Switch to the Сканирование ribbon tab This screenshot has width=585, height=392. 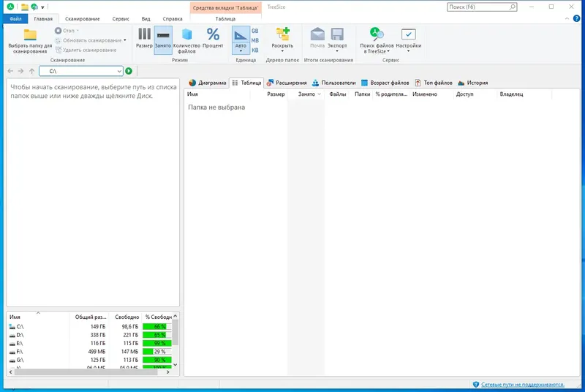tap(82, 18)
